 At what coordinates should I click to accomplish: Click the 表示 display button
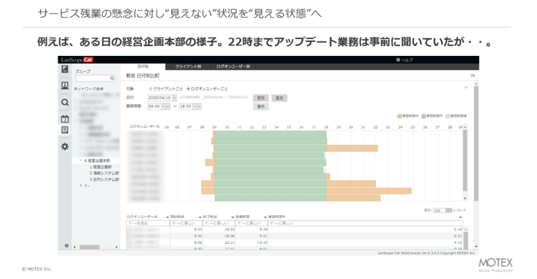click(261, 107)
